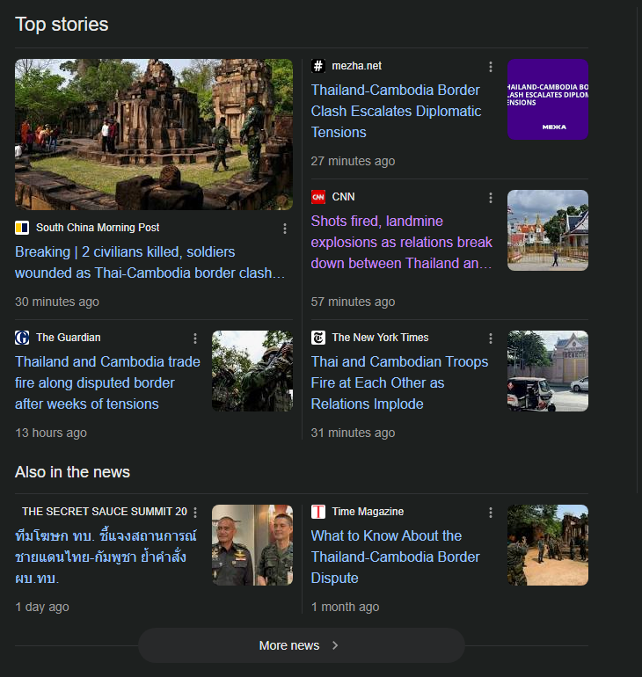The width and height of the screenshot is (642, 677).
Task: Click the CNN story temple gate thumbnail
Action: tap(548, 230)
